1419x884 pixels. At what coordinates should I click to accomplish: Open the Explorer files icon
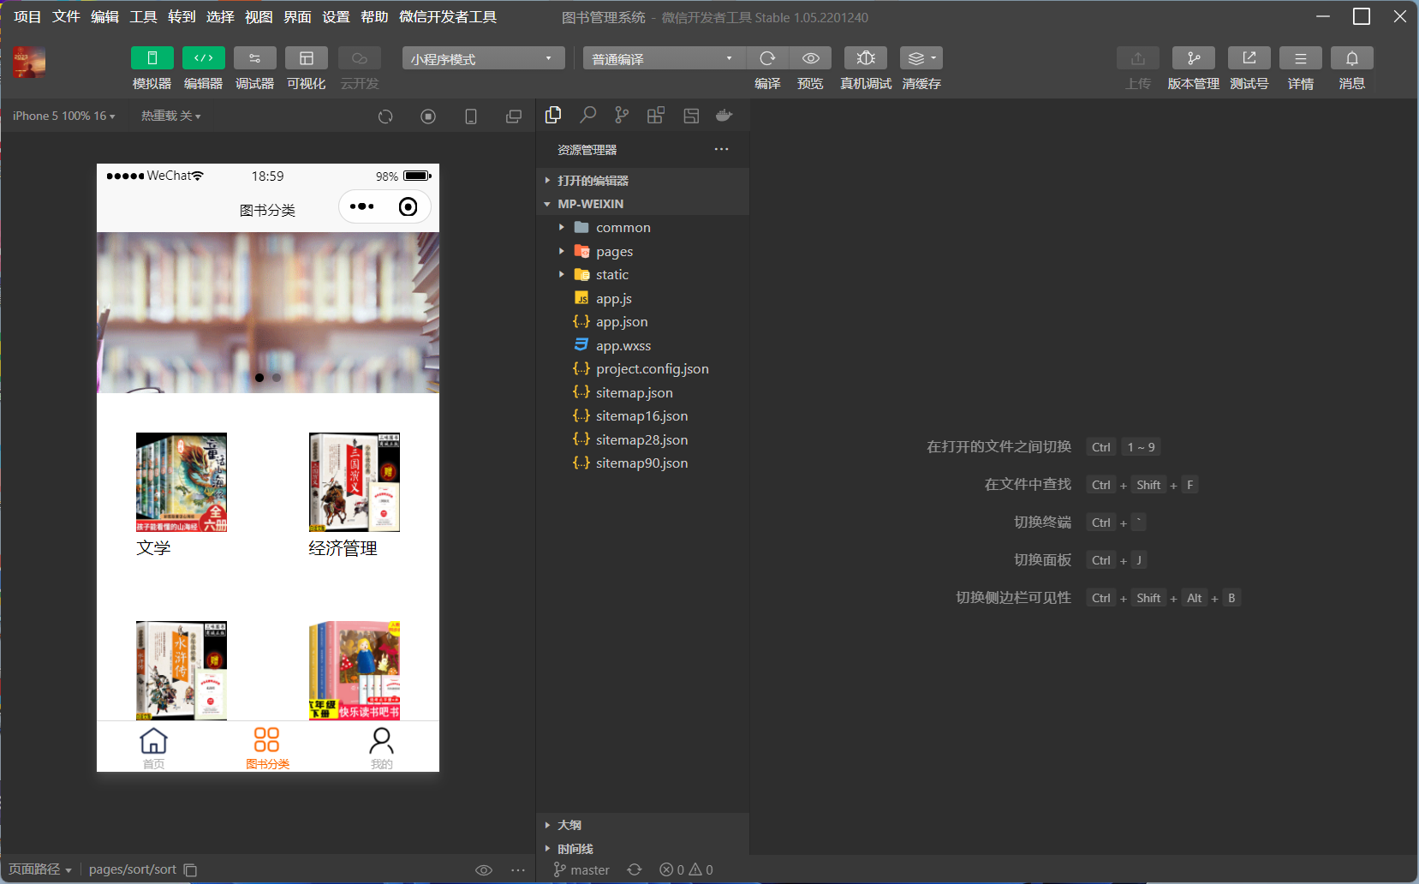(553, 115)
